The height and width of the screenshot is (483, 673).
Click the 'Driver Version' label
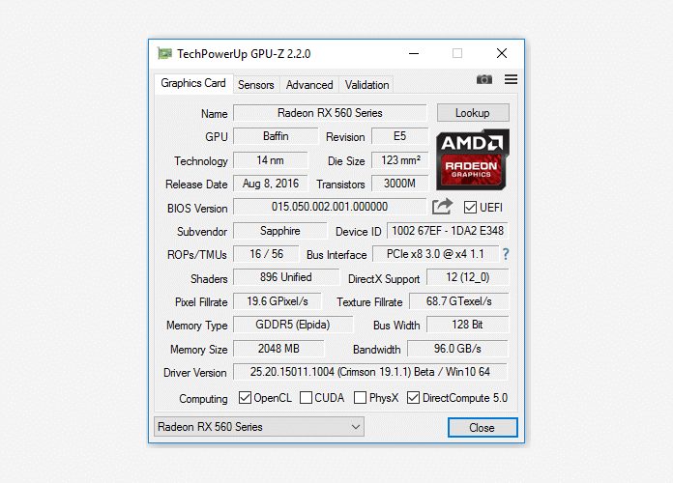195,373
